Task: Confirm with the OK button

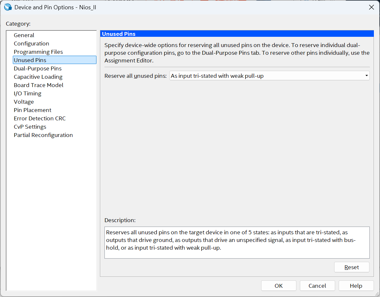Action: [279, 286]
